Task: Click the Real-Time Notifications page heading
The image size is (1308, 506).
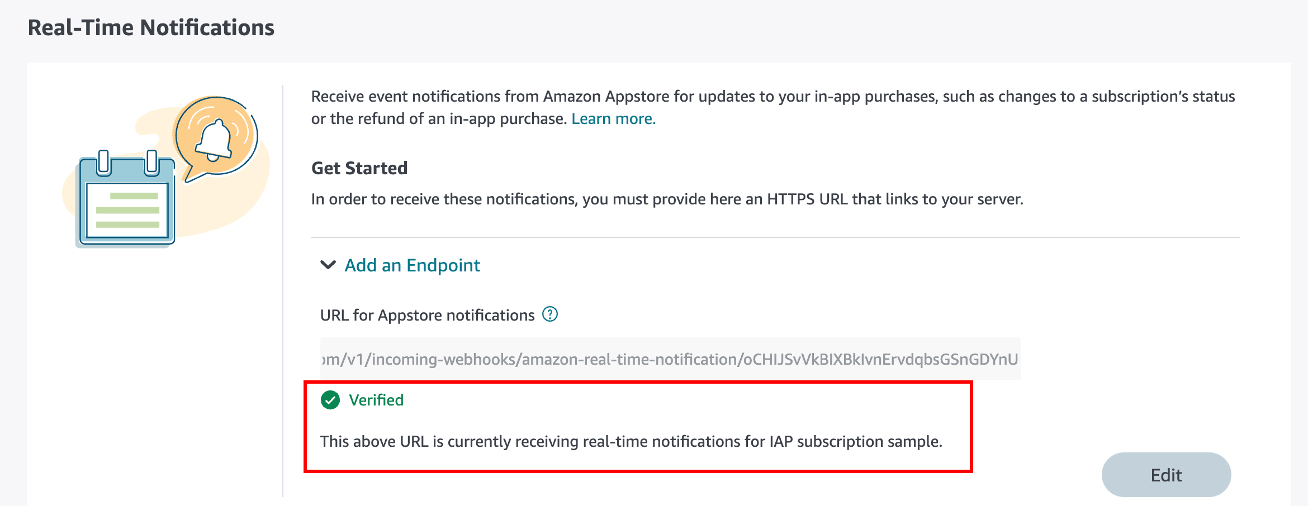Action: (151, 27)
